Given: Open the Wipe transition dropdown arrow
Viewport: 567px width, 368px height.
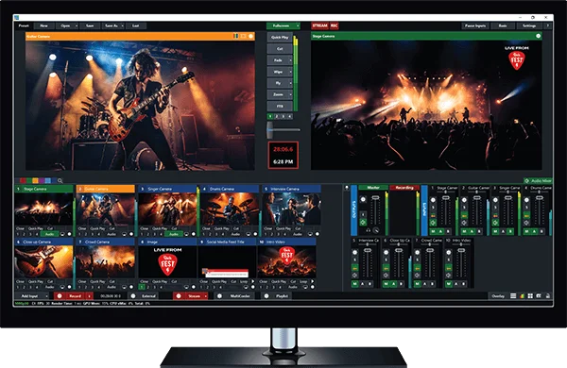Looking at the screenshot, I should (x=290, y=72).
